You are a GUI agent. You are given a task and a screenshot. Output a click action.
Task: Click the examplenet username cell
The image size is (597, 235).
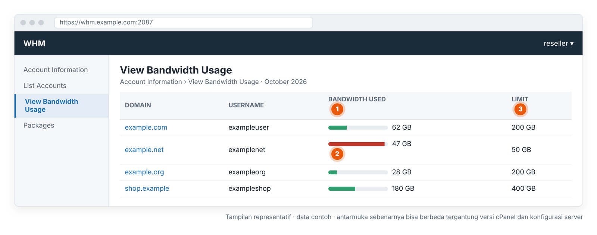[247, 150]
